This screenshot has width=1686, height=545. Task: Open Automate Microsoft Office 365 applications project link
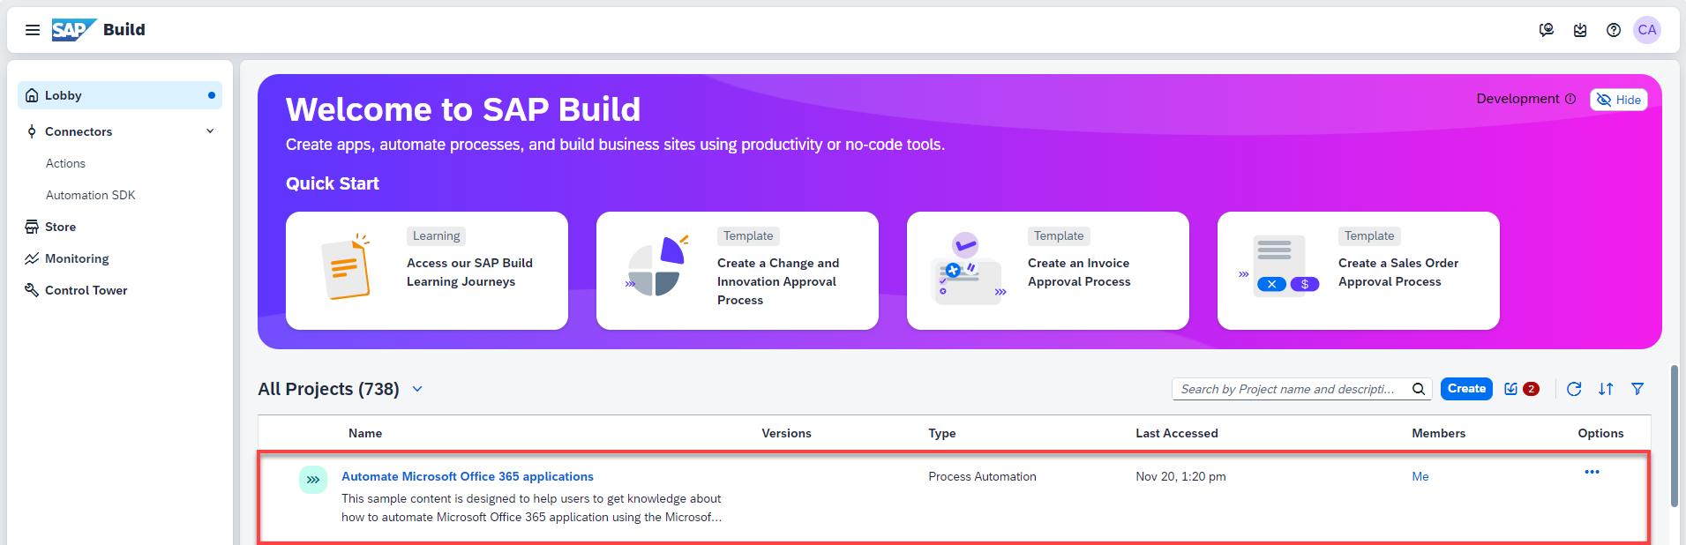468,476
